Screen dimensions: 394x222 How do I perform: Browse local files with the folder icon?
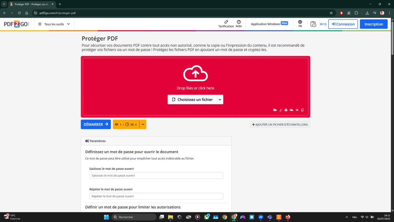(275, 110)
